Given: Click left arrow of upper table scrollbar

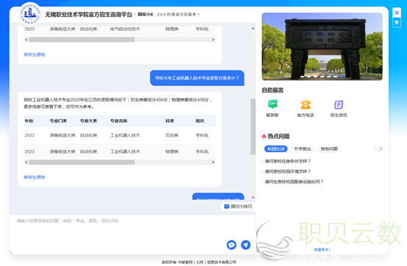Looking at the screenshot, I should 26,40.
